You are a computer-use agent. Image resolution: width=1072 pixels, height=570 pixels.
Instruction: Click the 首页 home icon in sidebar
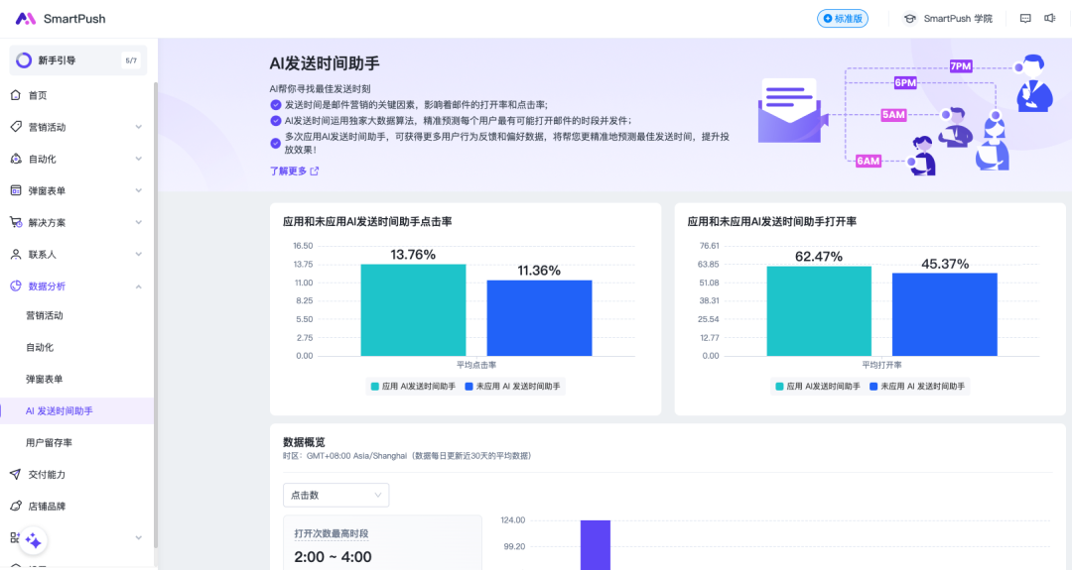click(16, 95)
